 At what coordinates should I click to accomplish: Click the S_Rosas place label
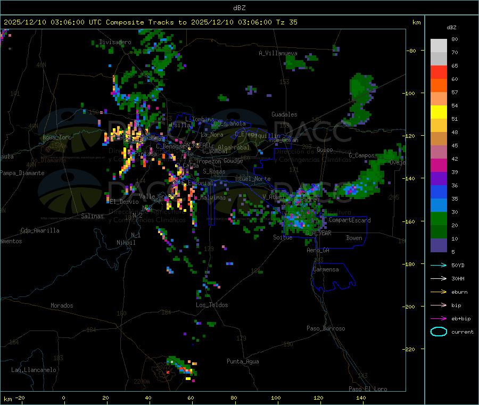pyautogui.click(x=214, y=171)
